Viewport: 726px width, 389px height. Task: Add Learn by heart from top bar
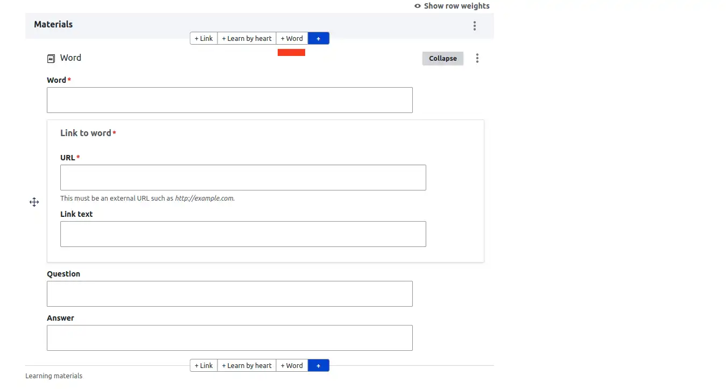click(246, 39)
